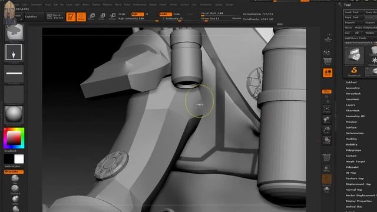Adjust the Draw Size slider
377x212 pixels.
click(x=216, y=19)
